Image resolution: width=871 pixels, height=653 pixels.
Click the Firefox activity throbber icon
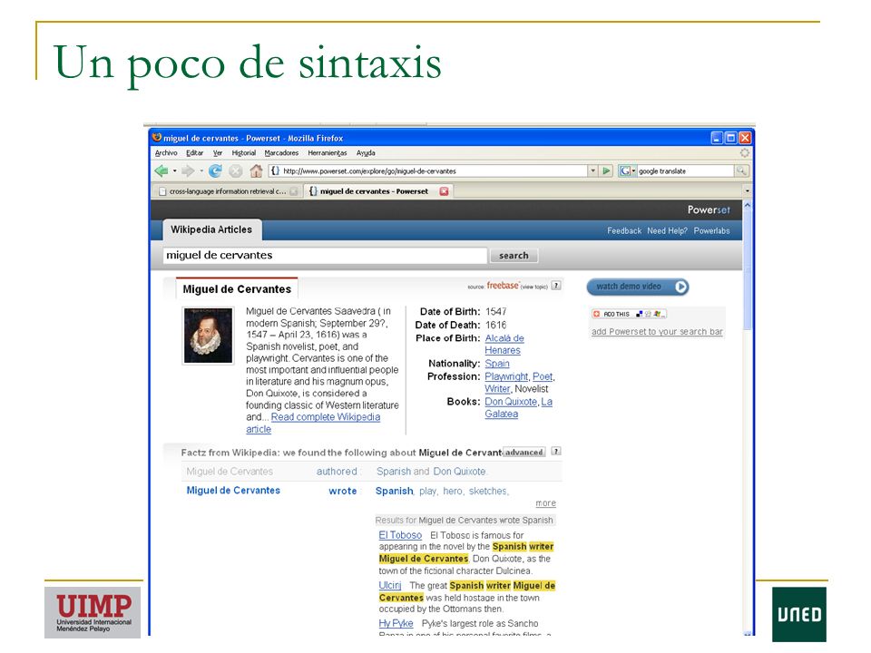pyautogui.click(x=744, y=152)
